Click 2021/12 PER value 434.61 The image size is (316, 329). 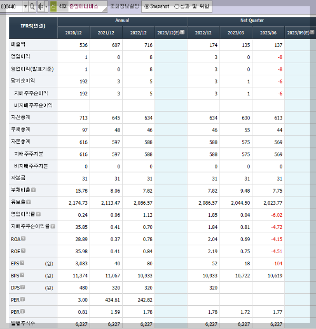pos(113,300)
